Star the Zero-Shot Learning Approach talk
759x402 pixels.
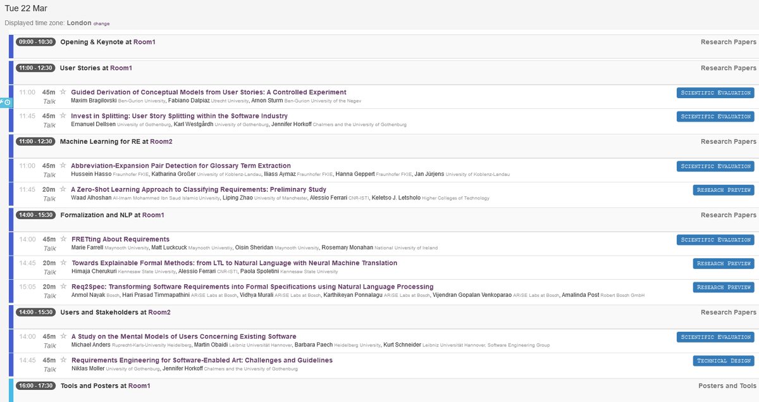click(x=63, y=189)
